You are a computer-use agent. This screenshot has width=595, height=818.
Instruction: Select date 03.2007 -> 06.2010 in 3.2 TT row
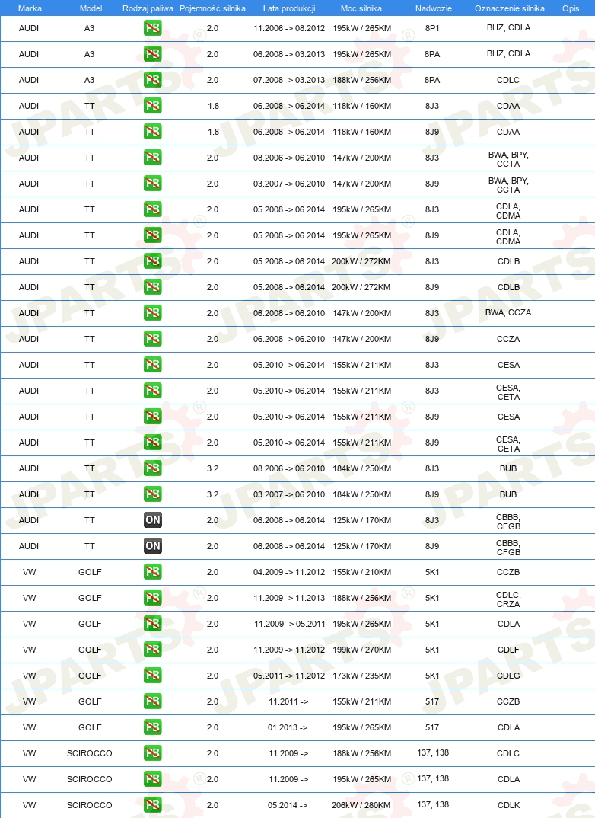point(289,494)
